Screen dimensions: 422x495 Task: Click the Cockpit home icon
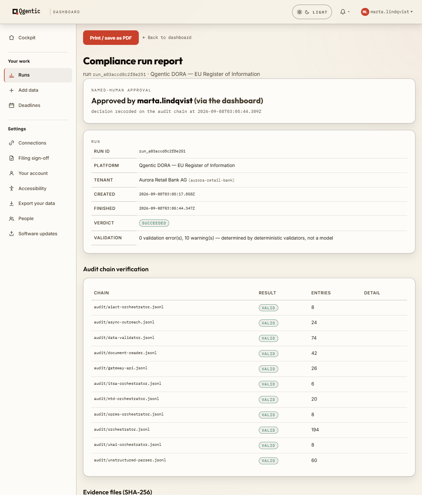click(x=12, y=38)
